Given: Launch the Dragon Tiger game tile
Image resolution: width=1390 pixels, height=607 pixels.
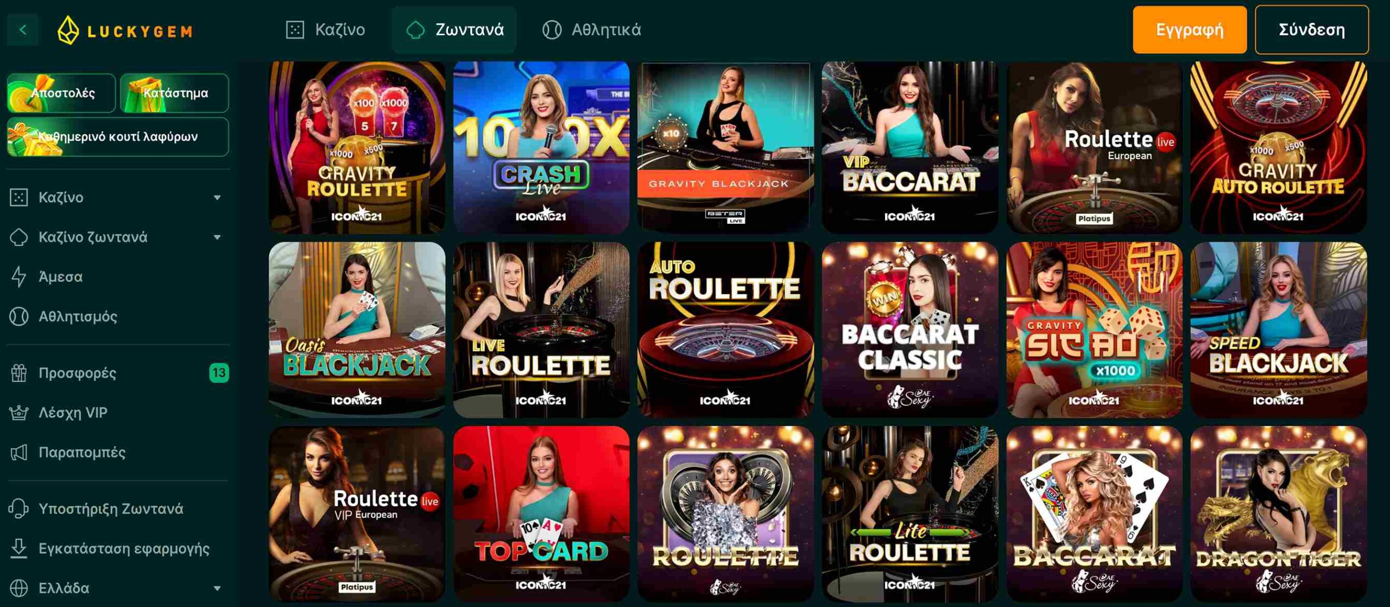Looking at the screenshot, I should (1279, 514).
